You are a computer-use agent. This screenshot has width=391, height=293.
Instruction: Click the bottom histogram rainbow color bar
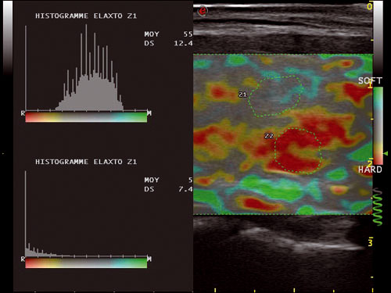(86, 263)
